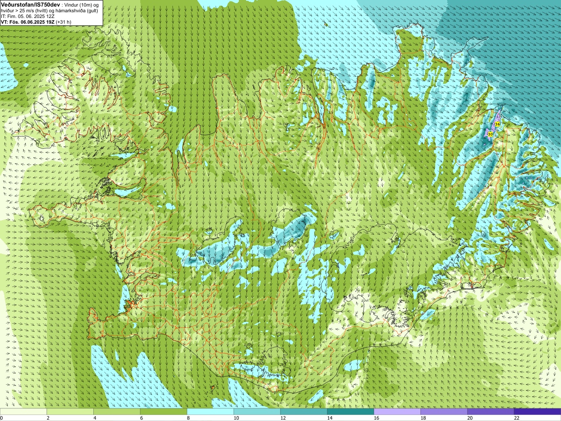Click the legend scale label "6"
Image resolution: width=561 pixels, height=421 pixels.
142,418
